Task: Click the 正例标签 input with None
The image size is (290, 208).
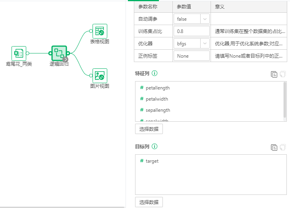Action: (191, 56)
